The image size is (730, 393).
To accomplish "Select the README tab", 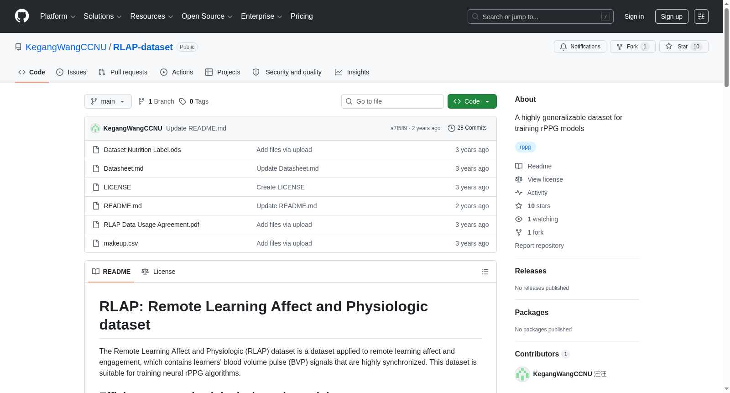I will pyautogui.click(x=111, y=272).
